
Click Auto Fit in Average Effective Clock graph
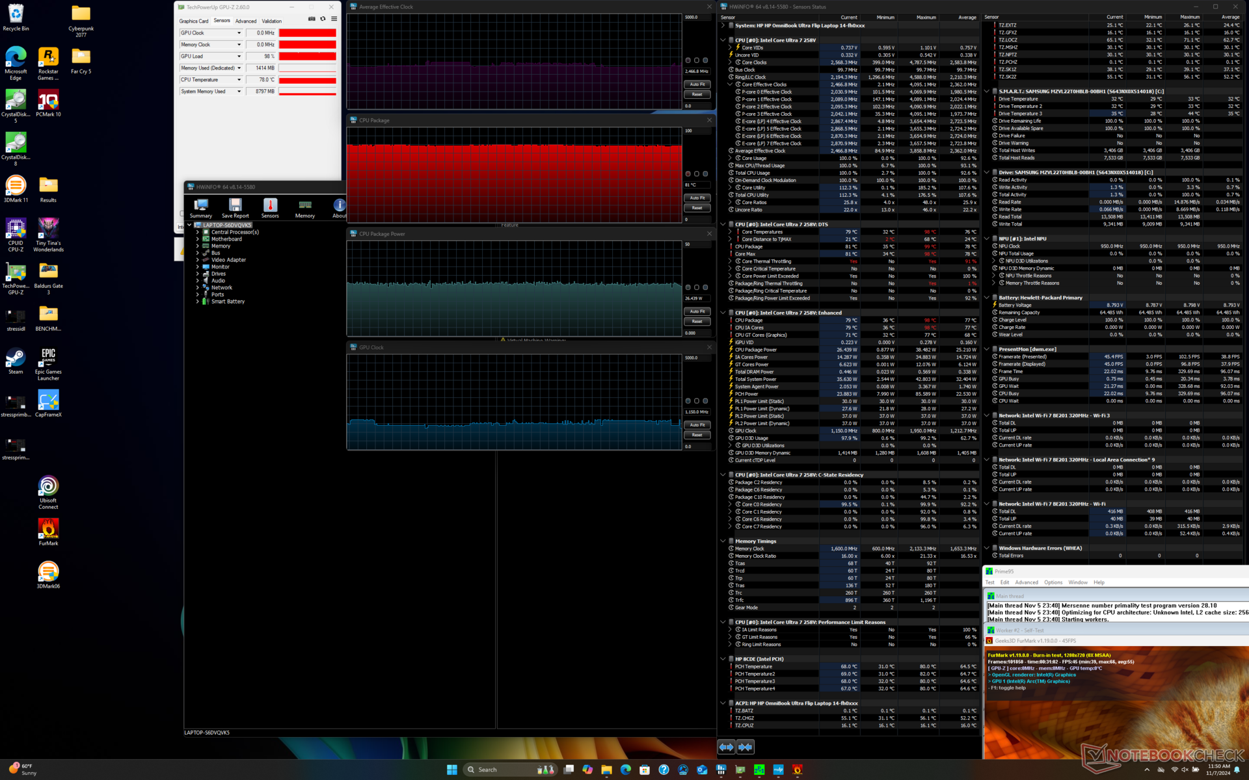point(697,84)
